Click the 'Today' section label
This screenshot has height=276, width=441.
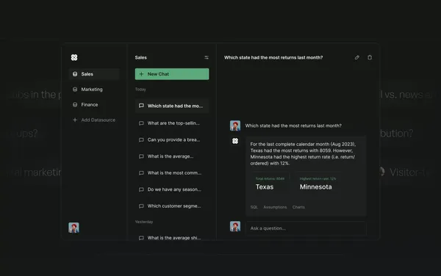[x=140, y=90]
